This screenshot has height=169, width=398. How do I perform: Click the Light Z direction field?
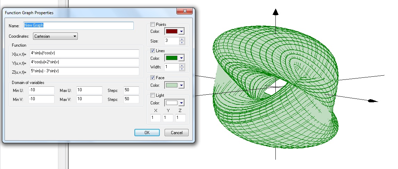click(181, 118)
